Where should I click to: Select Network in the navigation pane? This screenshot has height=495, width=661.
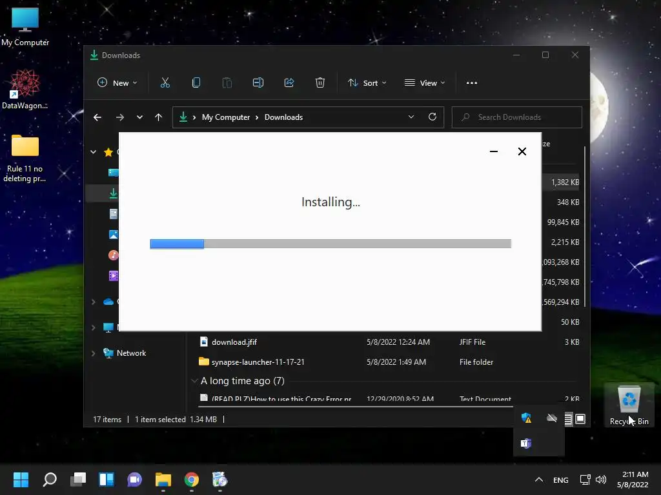point(131,353)
